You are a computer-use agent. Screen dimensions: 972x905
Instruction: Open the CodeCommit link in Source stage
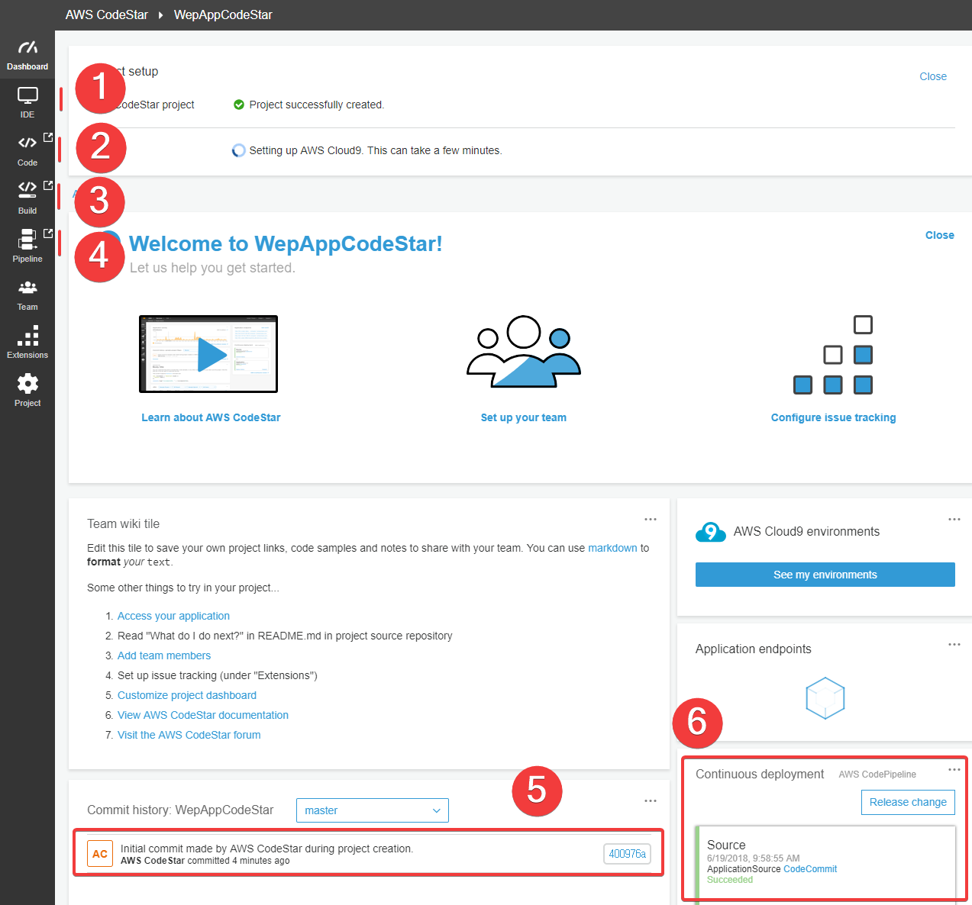tap(810, 869)
